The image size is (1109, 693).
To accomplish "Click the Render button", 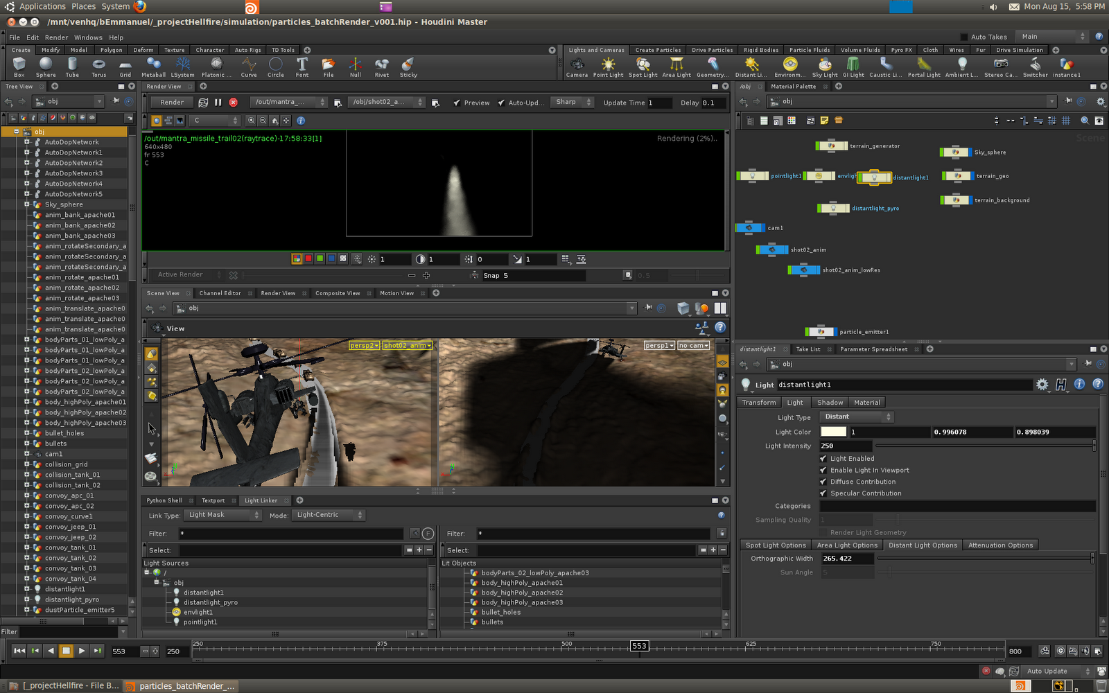I will click(172, 102).
